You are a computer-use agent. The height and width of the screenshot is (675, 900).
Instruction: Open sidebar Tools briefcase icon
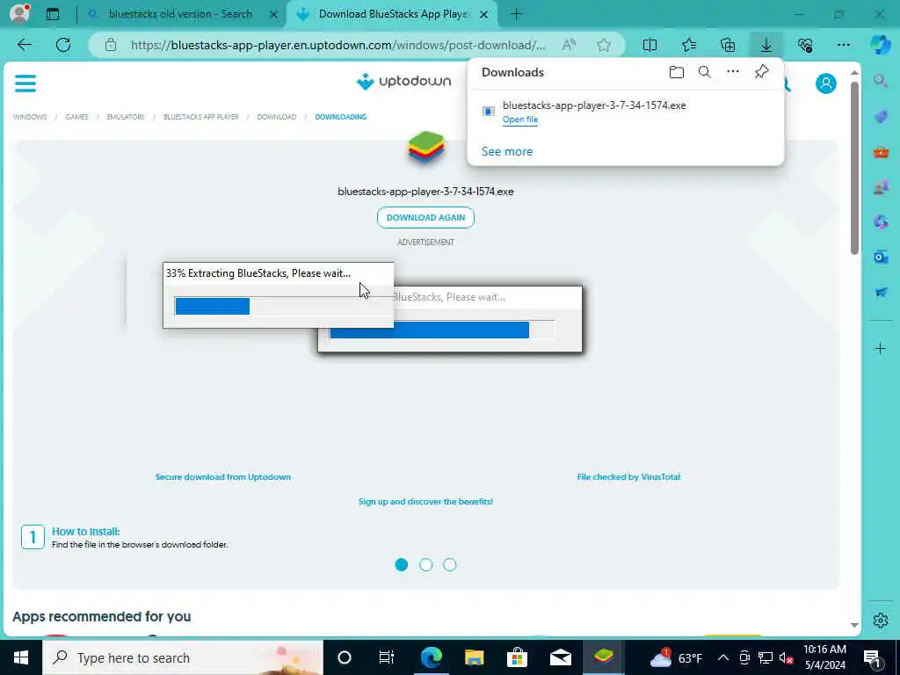click(x=881, y=152)
